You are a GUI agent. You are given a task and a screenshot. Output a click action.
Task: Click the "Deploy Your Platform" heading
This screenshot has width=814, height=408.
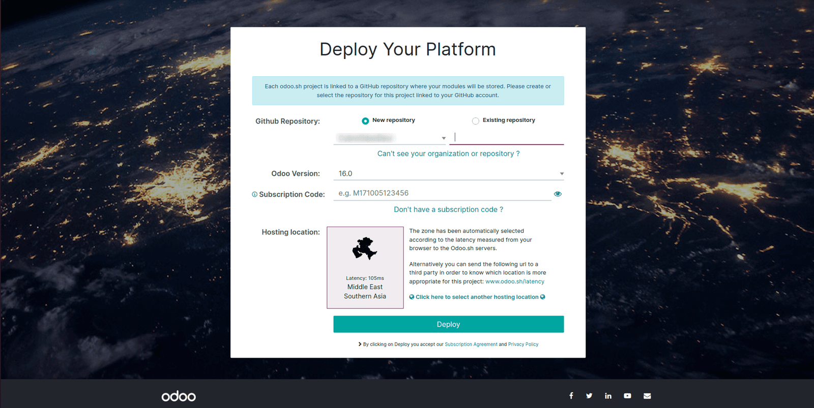click(408, 49)
